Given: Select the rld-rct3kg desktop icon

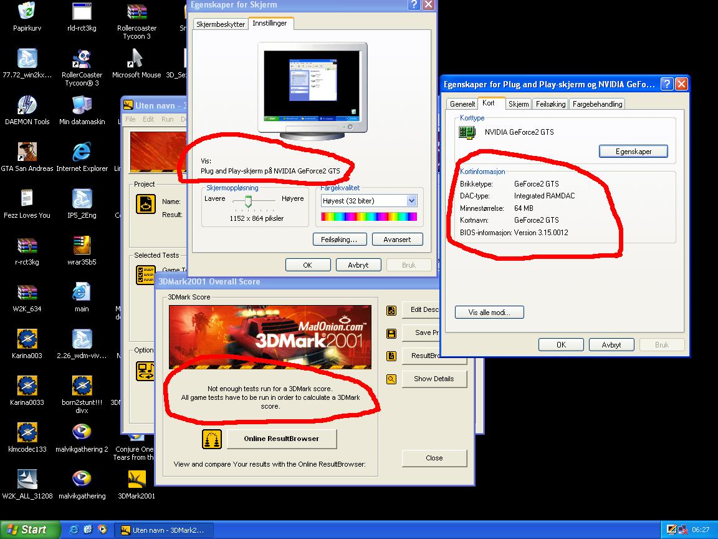Looking at the screenshot, I should coord(82,11).
